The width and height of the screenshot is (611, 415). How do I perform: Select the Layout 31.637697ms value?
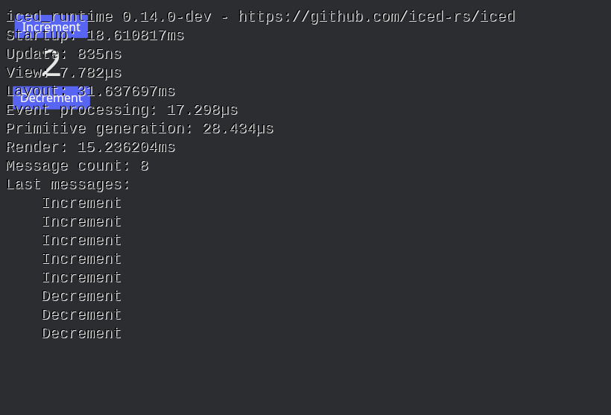[126, 92]
